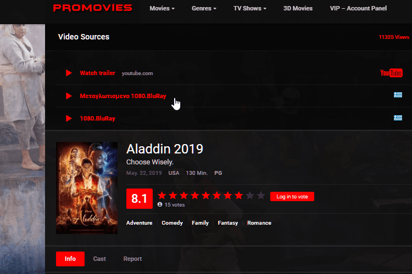Screen dimensions: 412x274
Task: Select the Μεταγλωτισμενο 1080.BluRay source
Action: [x=123, y=96]
